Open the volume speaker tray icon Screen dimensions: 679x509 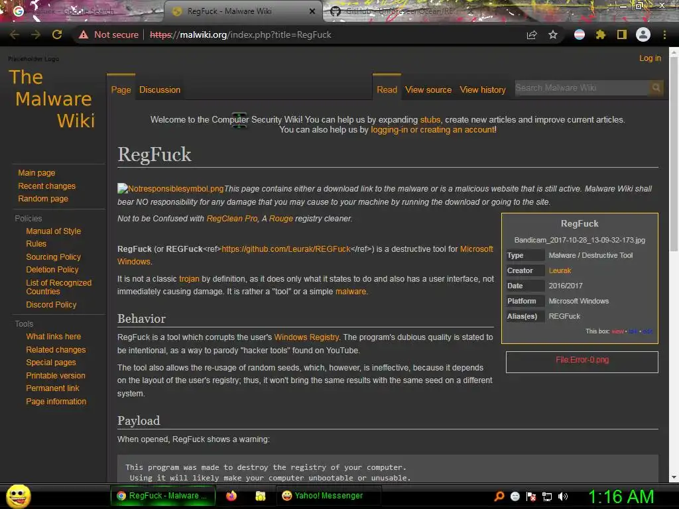click(563, 496)
